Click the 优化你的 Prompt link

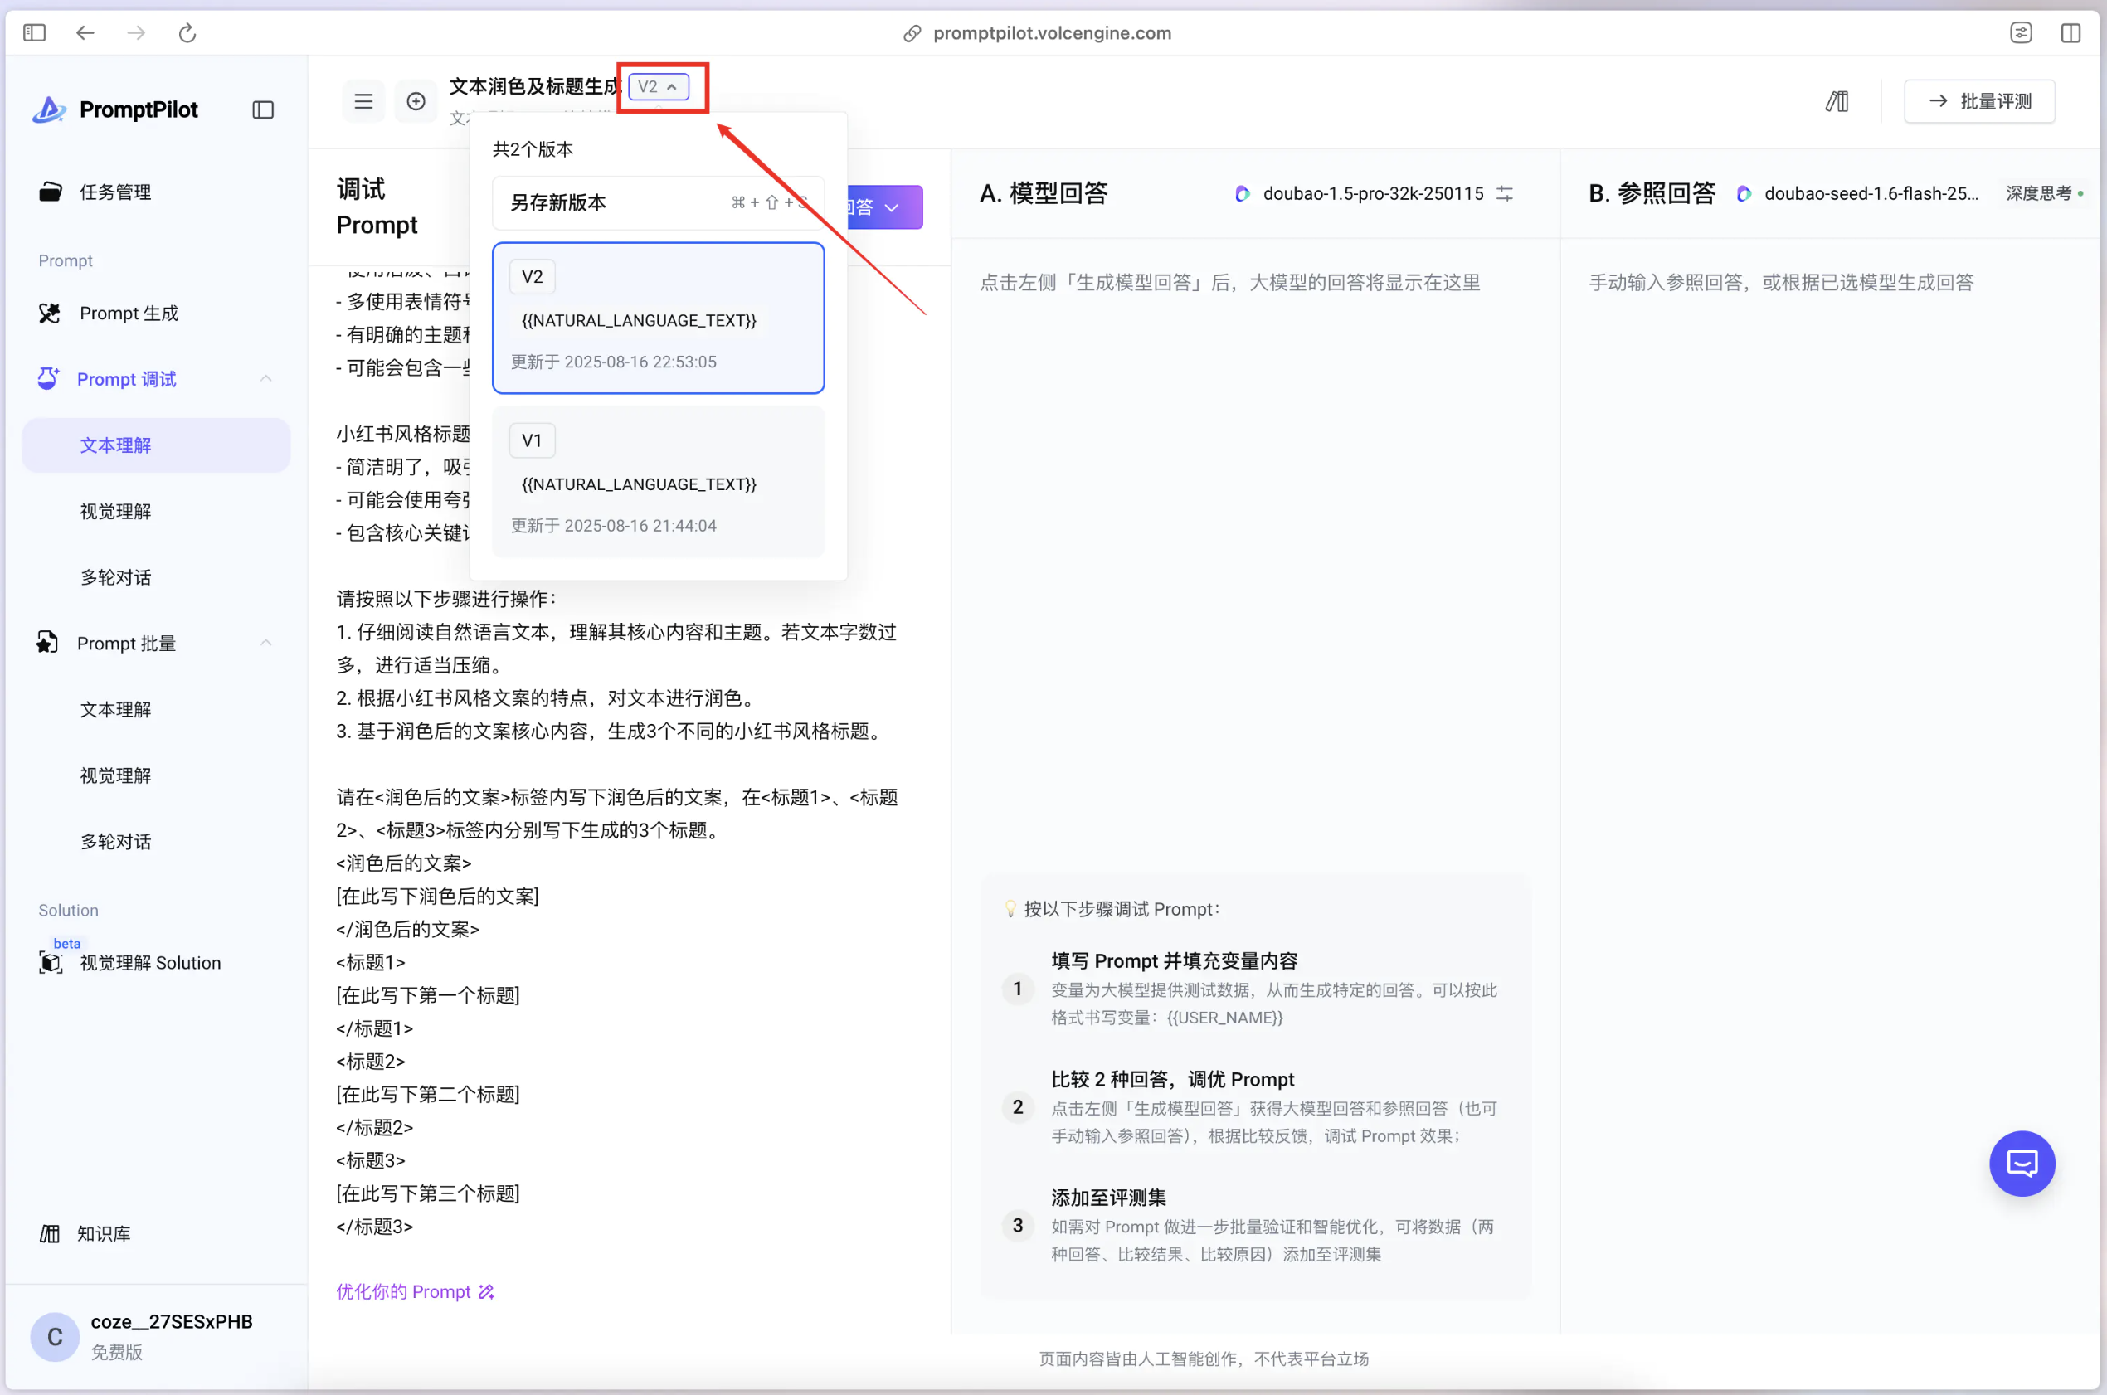click(415, 1290)
